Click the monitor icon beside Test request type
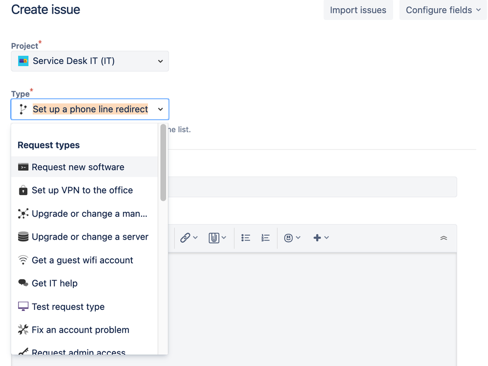The height and width of the screenshot is (366, 488). (23, 306)
